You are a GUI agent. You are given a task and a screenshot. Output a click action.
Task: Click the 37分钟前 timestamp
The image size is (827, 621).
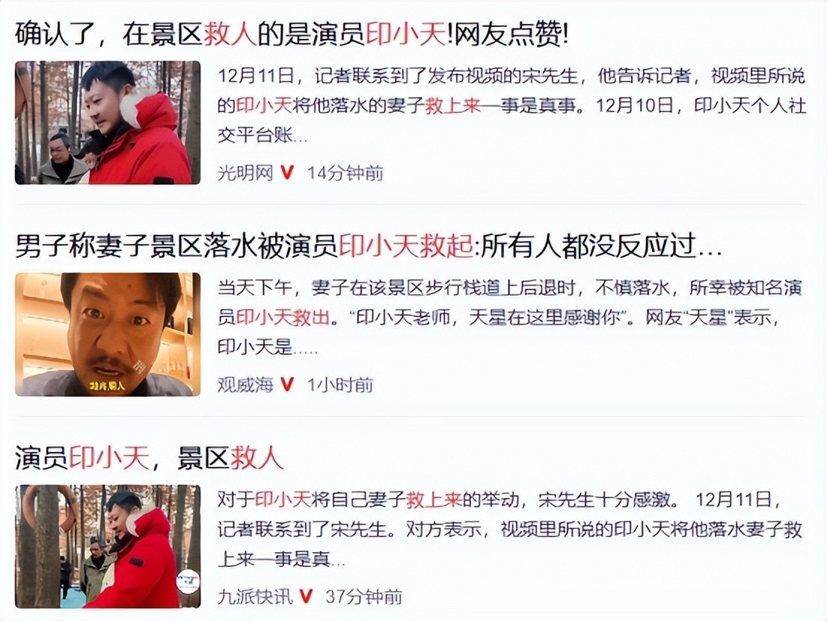[364, 597]
